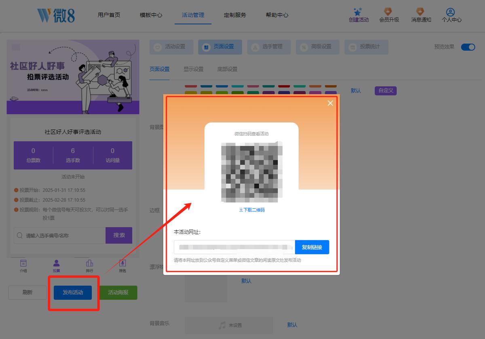Click 默认 link beside 背景音乐 field
The image size is (485, 339).
(x=292, y=325)
